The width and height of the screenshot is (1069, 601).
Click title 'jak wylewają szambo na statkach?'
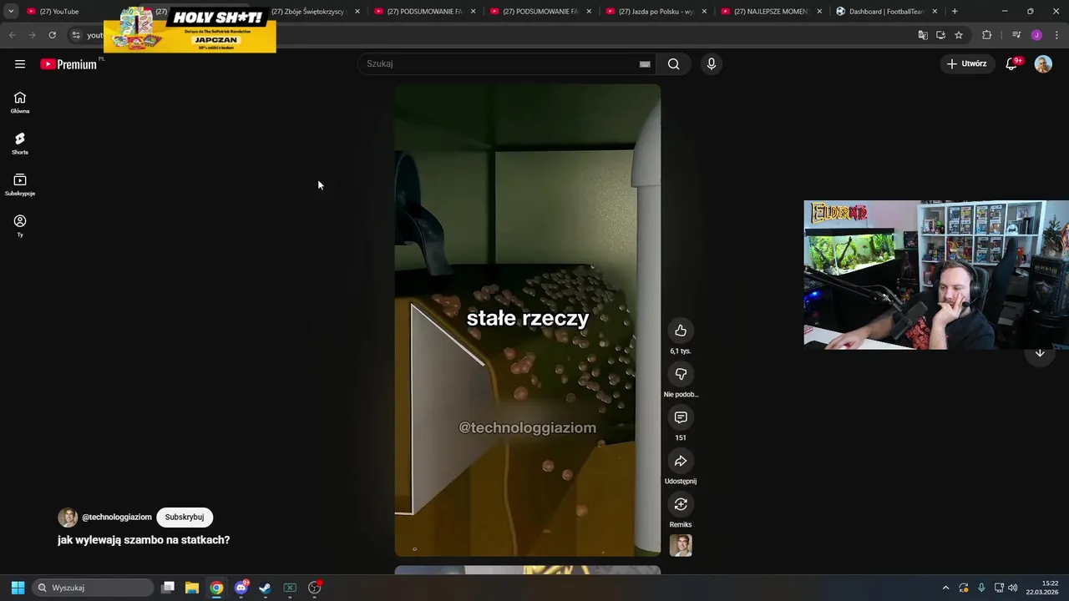coord(144,540)
